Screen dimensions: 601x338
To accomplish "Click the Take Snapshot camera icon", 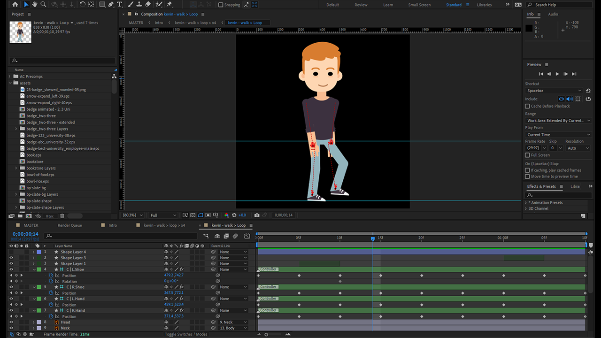I will tap(257, 215).
